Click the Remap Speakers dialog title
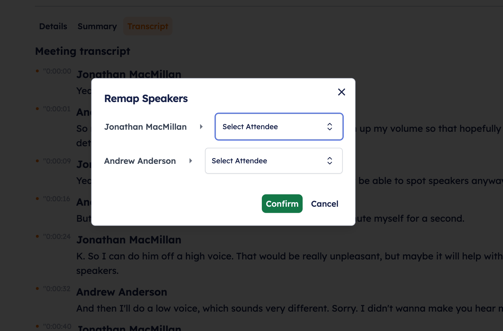The width and height of the screenshot is (503, 331). click(146, 99)
